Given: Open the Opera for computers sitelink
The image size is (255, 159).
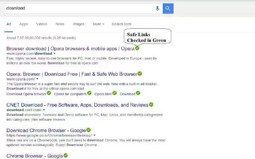Looking at the screenshot, I should [x=70, y=94].
